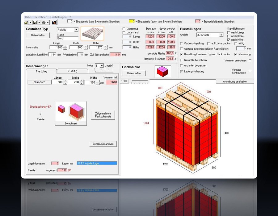Click the package Höhe 160 spinner arrows
The height and width of the screenshot is (216, 278).
coord(98,82)
